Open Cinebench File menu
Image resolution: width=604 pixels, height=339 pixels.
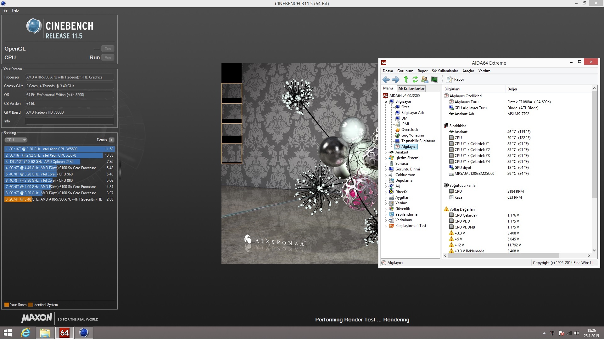point(5,10)
